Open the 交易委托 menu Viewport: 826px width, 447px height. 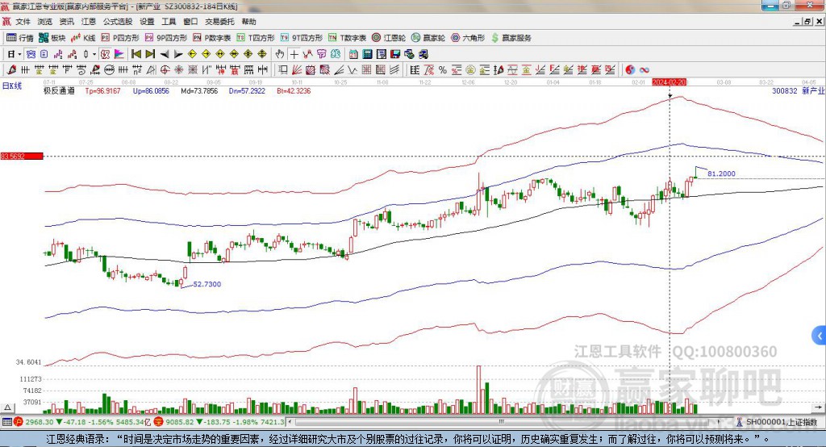(x=219, y=22)
